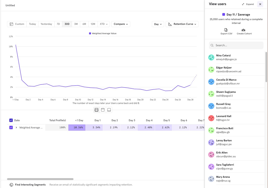Toggle Weighted Average Value legend series

(x=103, y=33)
